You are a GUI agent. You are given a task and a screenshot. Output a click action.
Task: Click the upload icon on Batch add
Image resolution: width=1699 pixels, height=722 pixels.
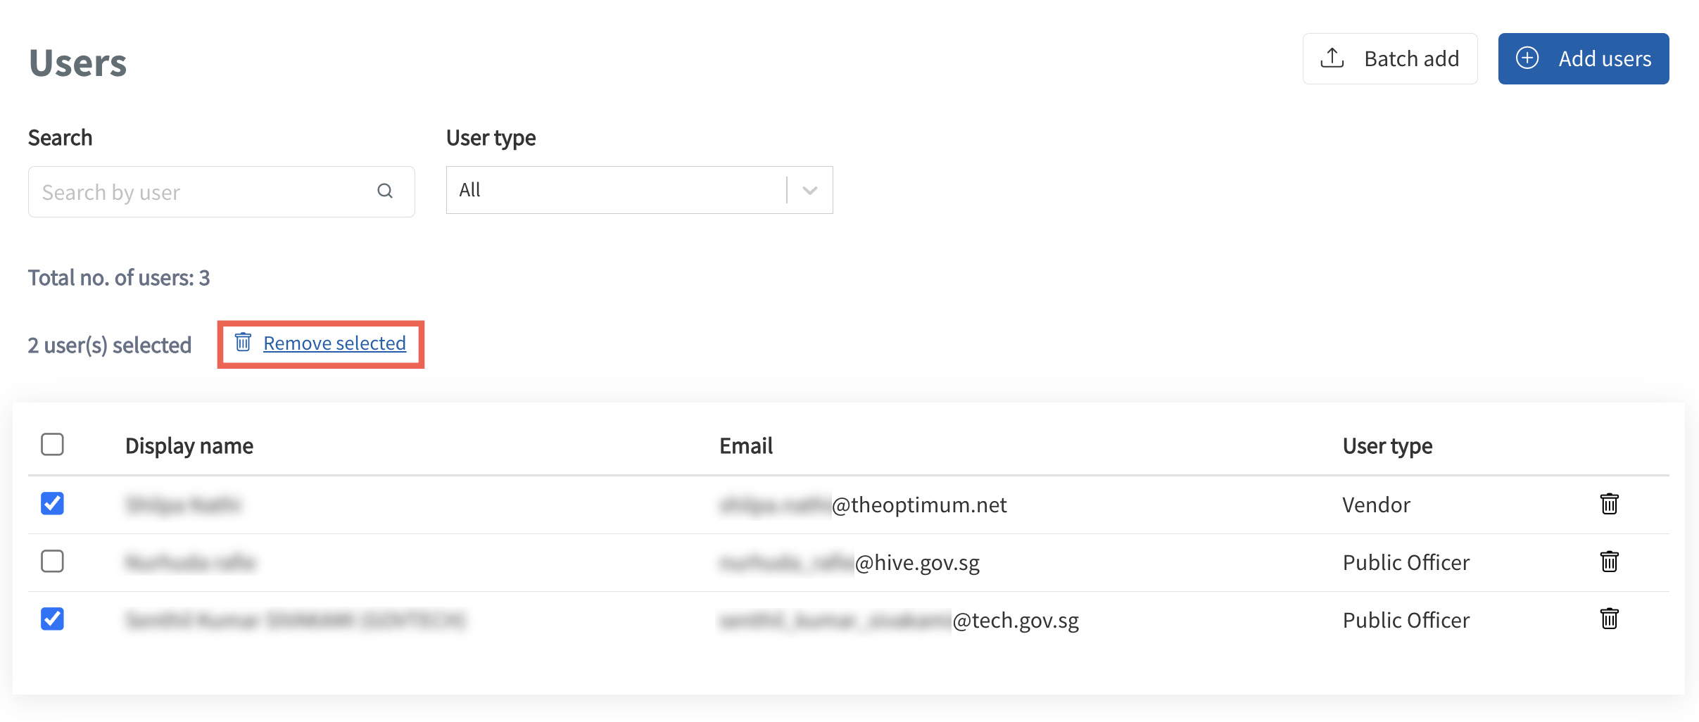click(1332, 58)
